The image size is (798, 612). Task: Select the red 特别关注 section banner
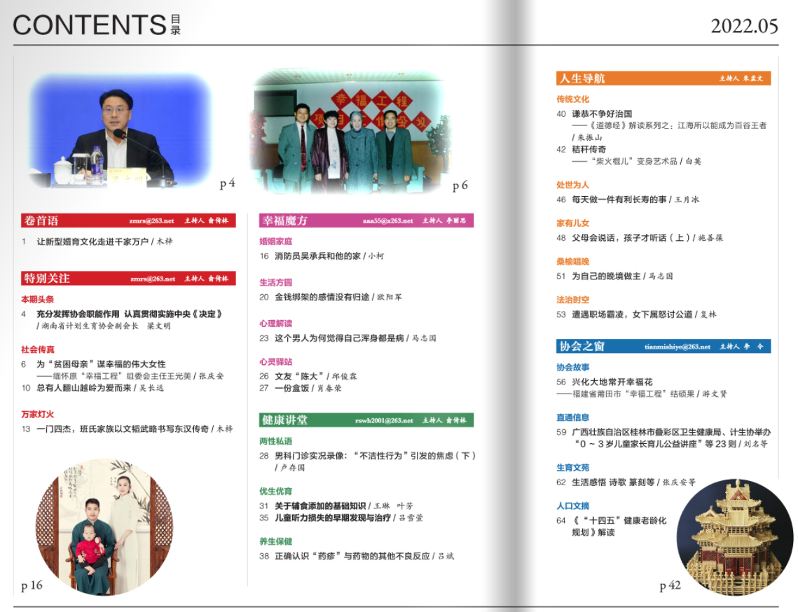point(128,278)
